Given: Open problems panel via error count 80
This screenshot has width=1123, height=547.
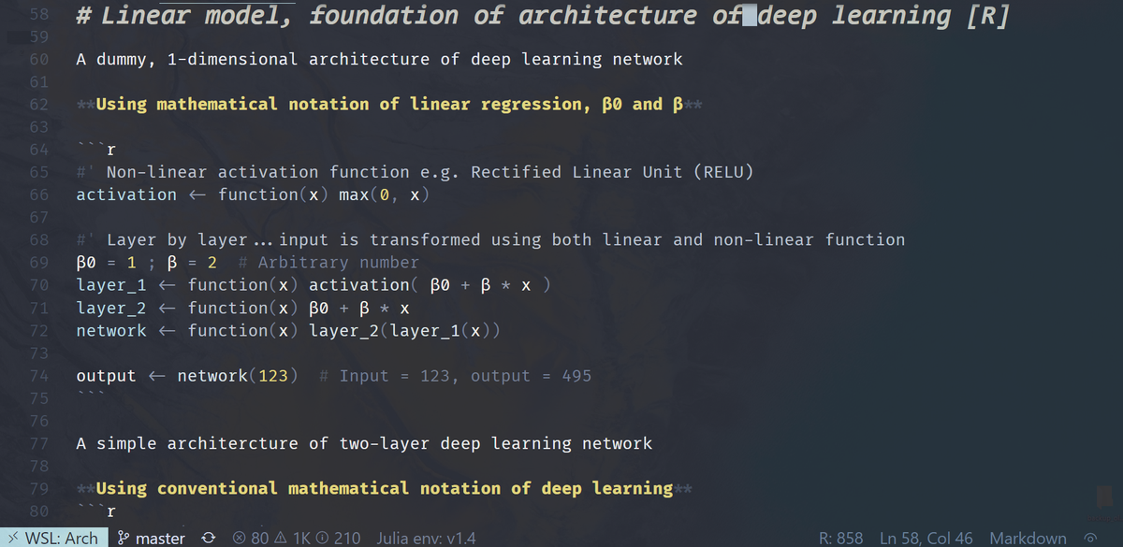Looking at the screenshot, I should tap(251, 538).
